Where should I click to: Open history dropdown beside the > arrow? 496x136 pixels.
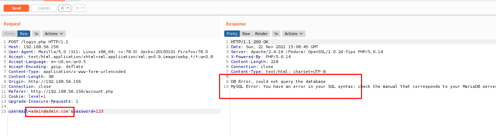[83, 8]
